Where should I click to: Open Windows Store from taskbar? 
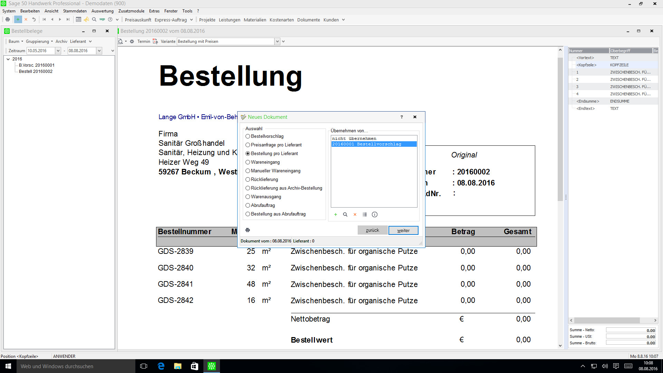click(195, 366)
